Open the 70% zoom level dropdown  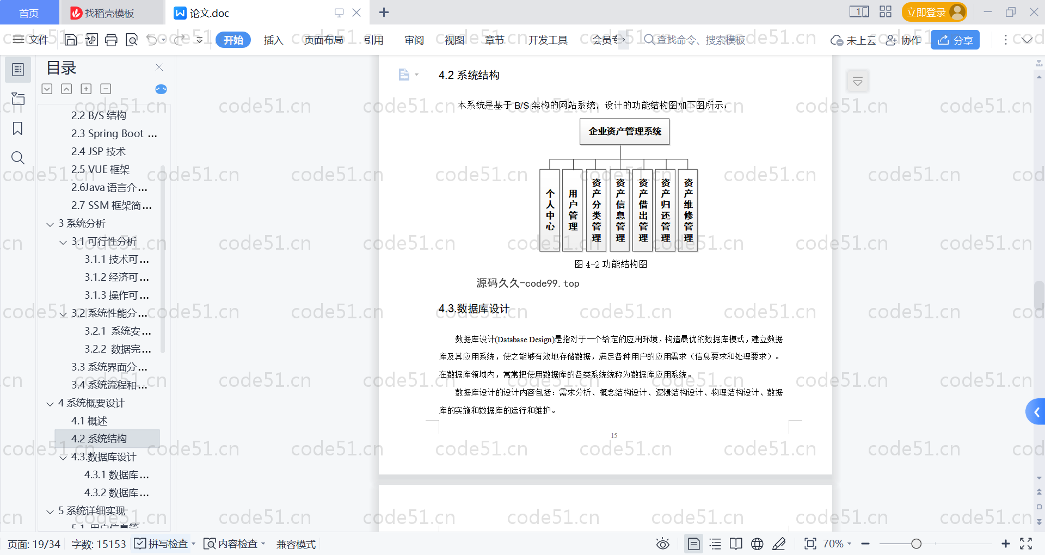pos(837,544)
